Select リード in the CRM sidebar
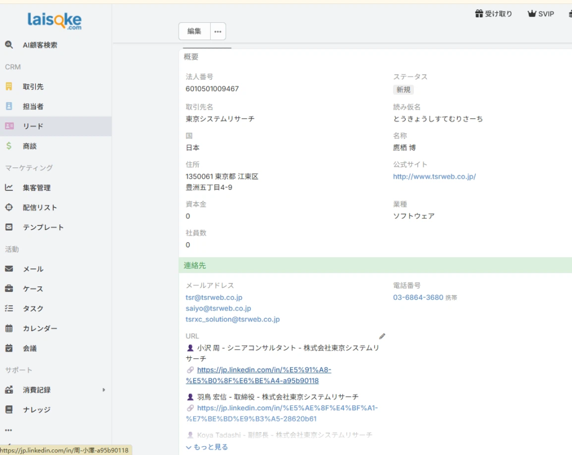Viewport: 572px width, 455px height. click(x=33, y=126)
